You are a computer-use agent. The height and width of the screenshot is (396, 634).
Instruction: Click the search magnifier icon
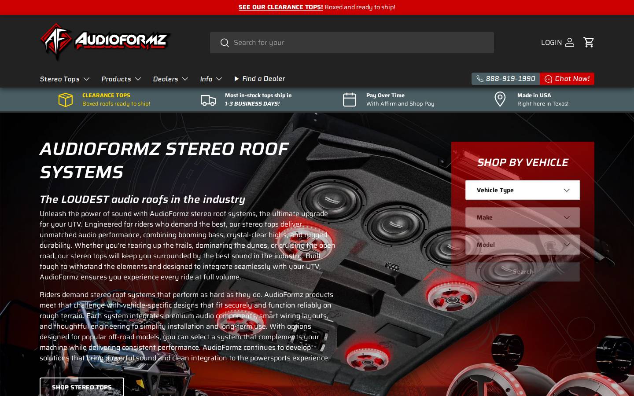[225, 43]
